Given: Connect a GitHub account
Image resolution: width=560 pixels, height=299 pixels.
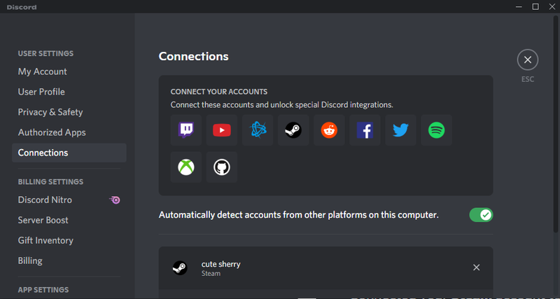Looking at the screenshot, I should [x=222, y=167].
